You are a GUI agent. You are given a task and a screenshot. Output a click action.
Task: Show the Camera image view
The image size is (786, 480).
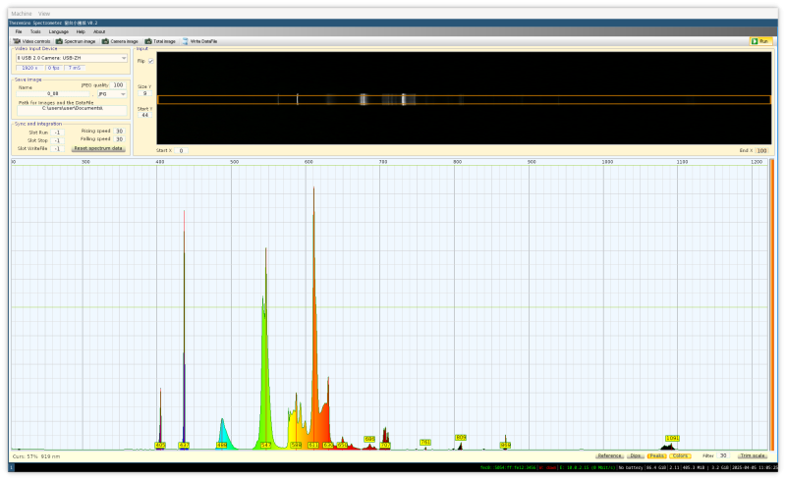click(120, 41)
